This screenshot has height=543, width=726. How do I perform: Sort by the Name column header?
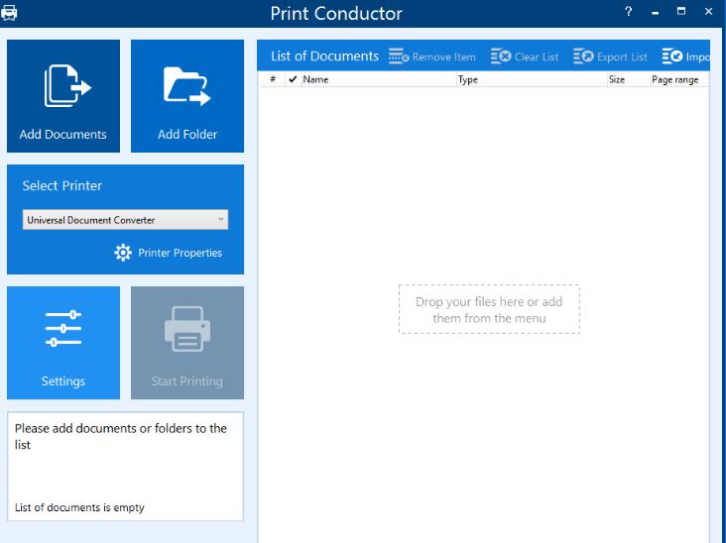coord(379,79)
